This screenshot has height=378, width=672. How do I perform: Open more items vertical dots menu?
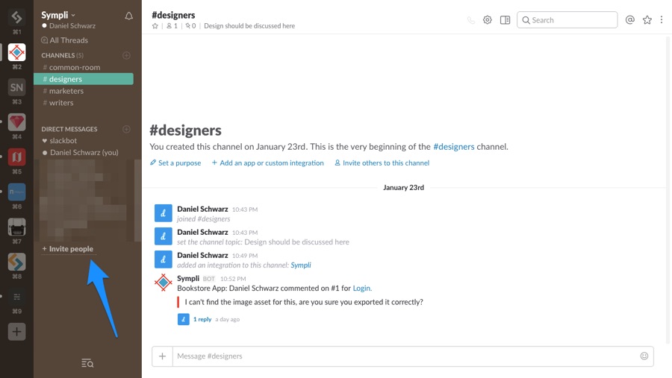tap(662, 20)
